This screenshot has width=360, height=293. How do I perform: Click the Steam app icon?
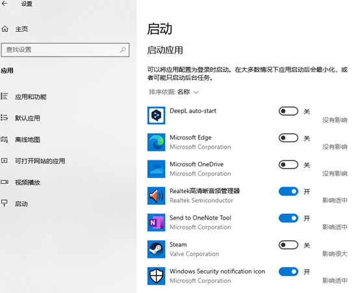point(156,249)
